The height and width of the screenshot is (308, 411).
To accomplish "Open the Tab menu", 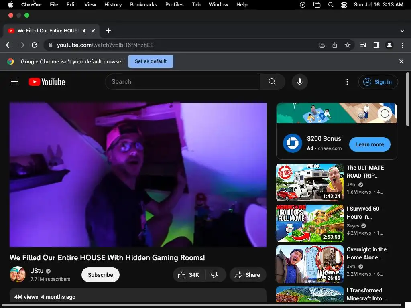I will pyautogui.click(x=196, y=4).
